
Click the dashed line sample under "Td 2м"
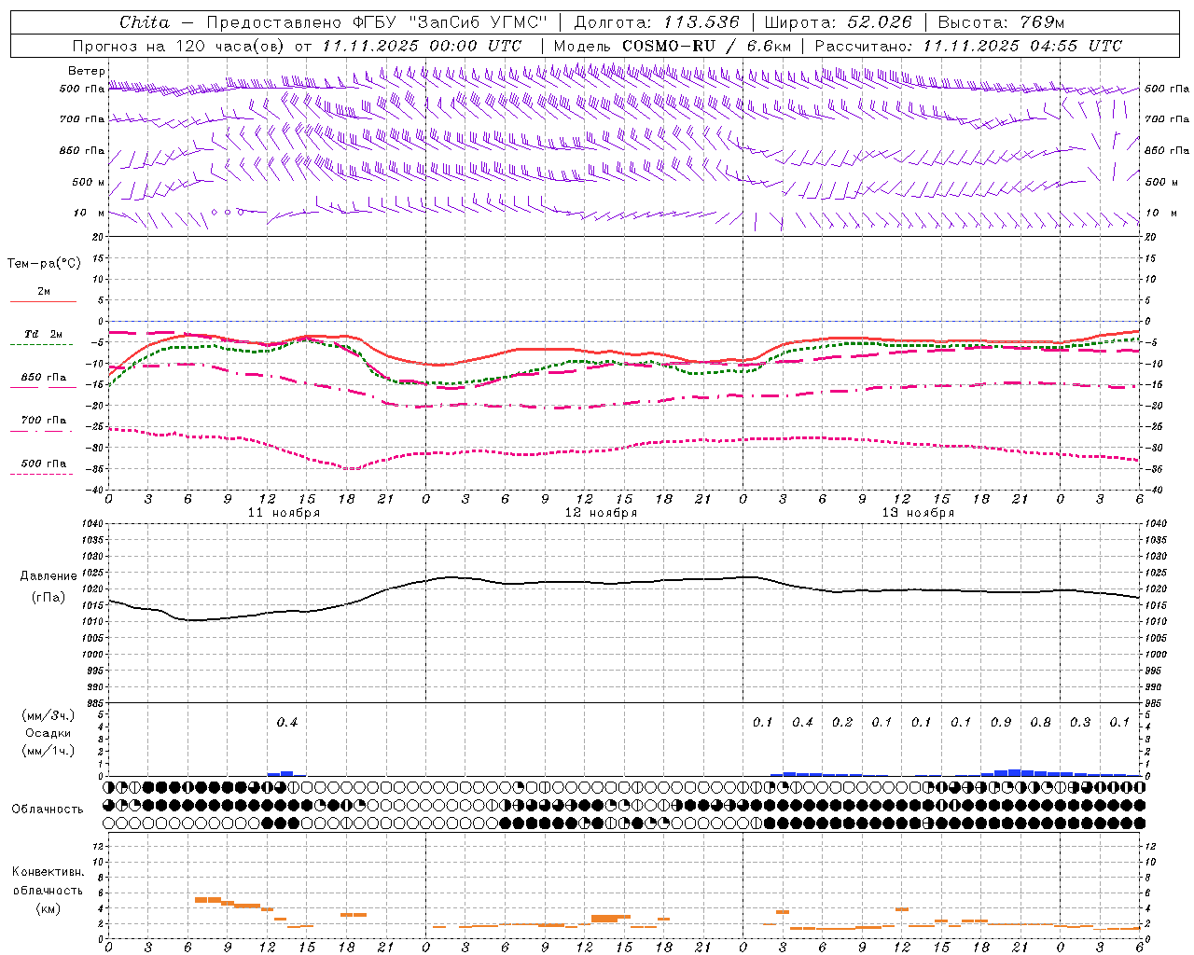pos(42,344)
